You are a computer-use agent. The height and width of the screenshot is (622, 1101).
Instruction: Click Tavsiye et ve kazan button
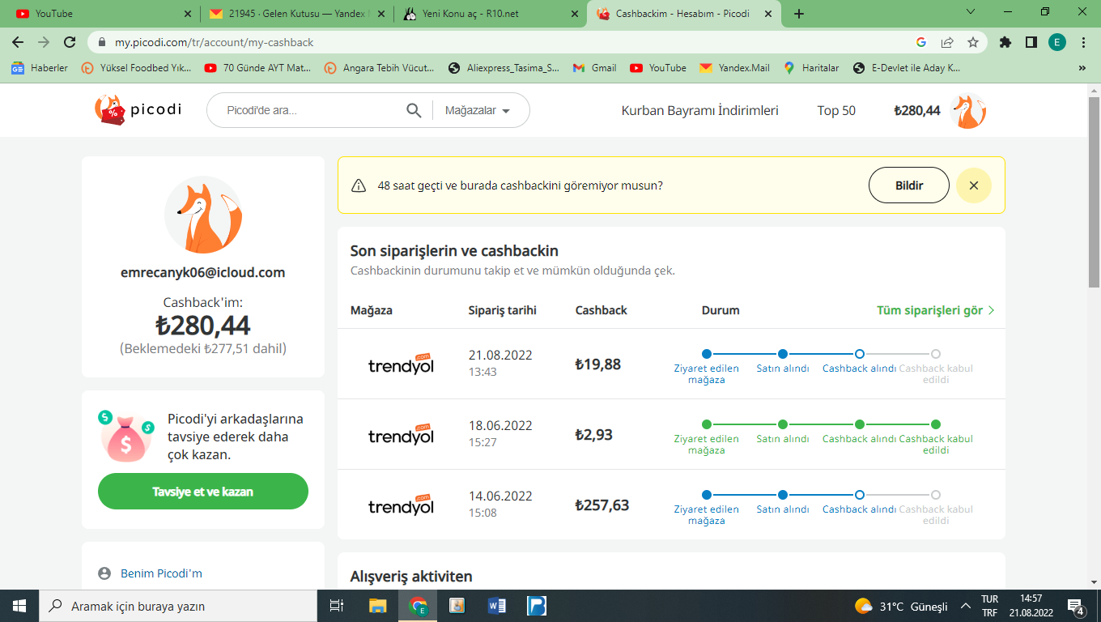click(203, 492)
